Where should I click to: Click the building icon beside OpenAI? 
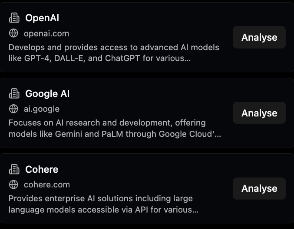click(14, 18)
